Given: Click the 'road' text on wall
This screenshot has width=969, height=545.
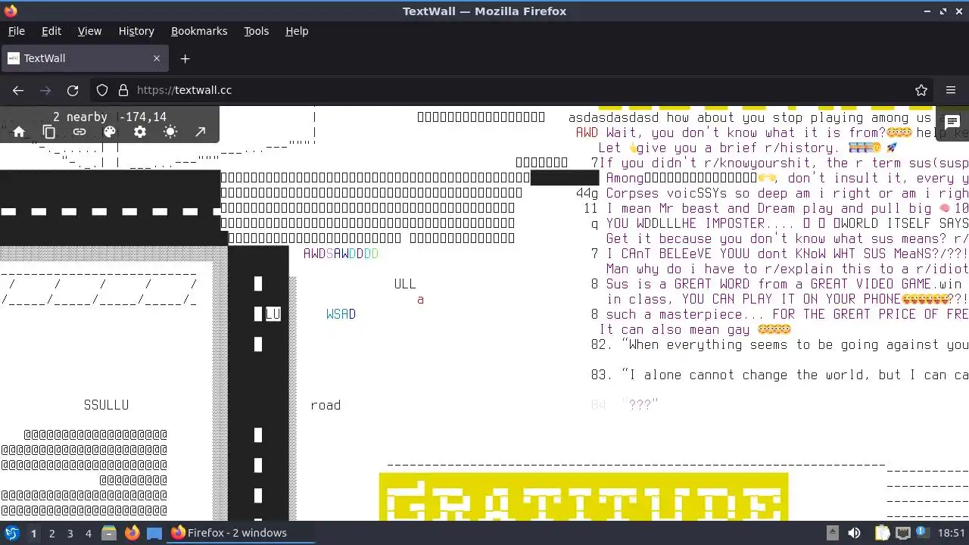Looking at the screenshot, I should (x=326, y=405).
